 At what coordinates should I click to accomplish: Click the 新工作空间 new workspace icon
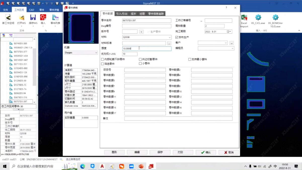point(8,17)
